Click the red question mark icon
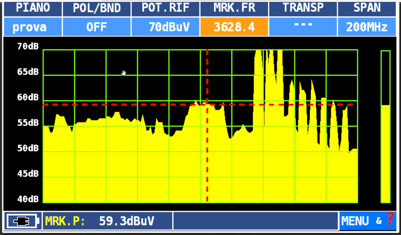401x235 pixels. [x=390, y=218]
